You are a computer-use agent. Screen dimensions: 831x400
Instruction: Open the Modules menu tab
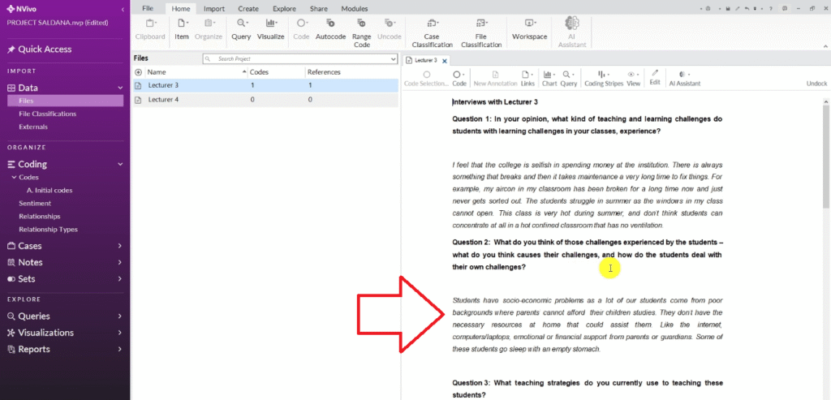[354, 8]
